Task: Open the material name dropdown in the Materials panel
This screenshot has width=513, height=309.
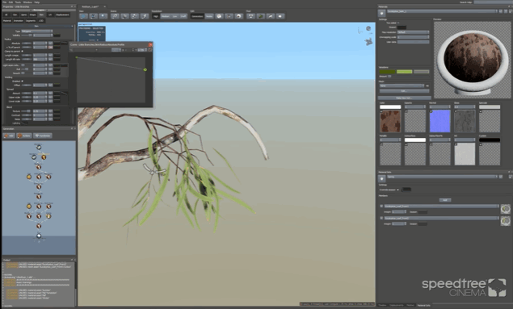Action: point(442,11)
